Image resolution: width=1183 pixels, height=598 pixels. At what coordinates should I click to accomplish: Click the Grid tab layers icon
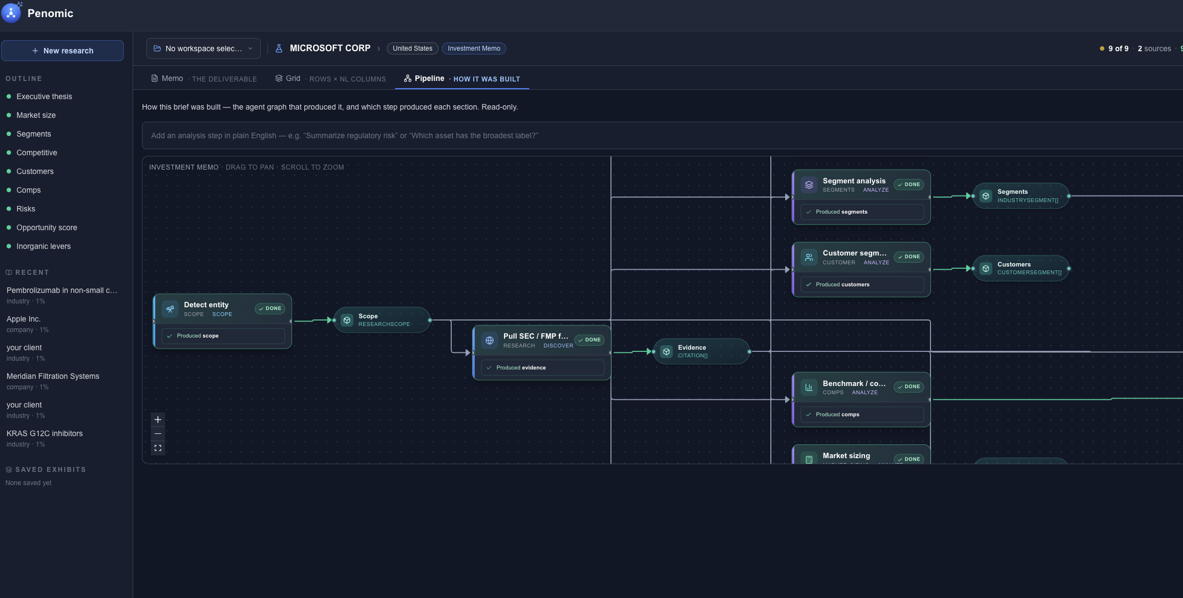[279, 79]
